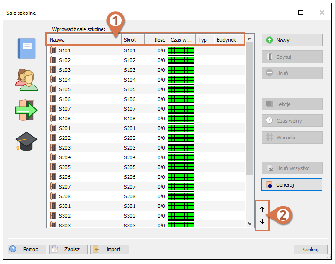The image size is (335, 264).
Task: Move selected room up with arrow
Action: pos(262,209)
